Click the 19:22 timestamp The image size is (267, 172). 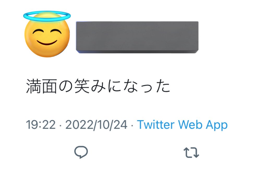pos(41,125)
